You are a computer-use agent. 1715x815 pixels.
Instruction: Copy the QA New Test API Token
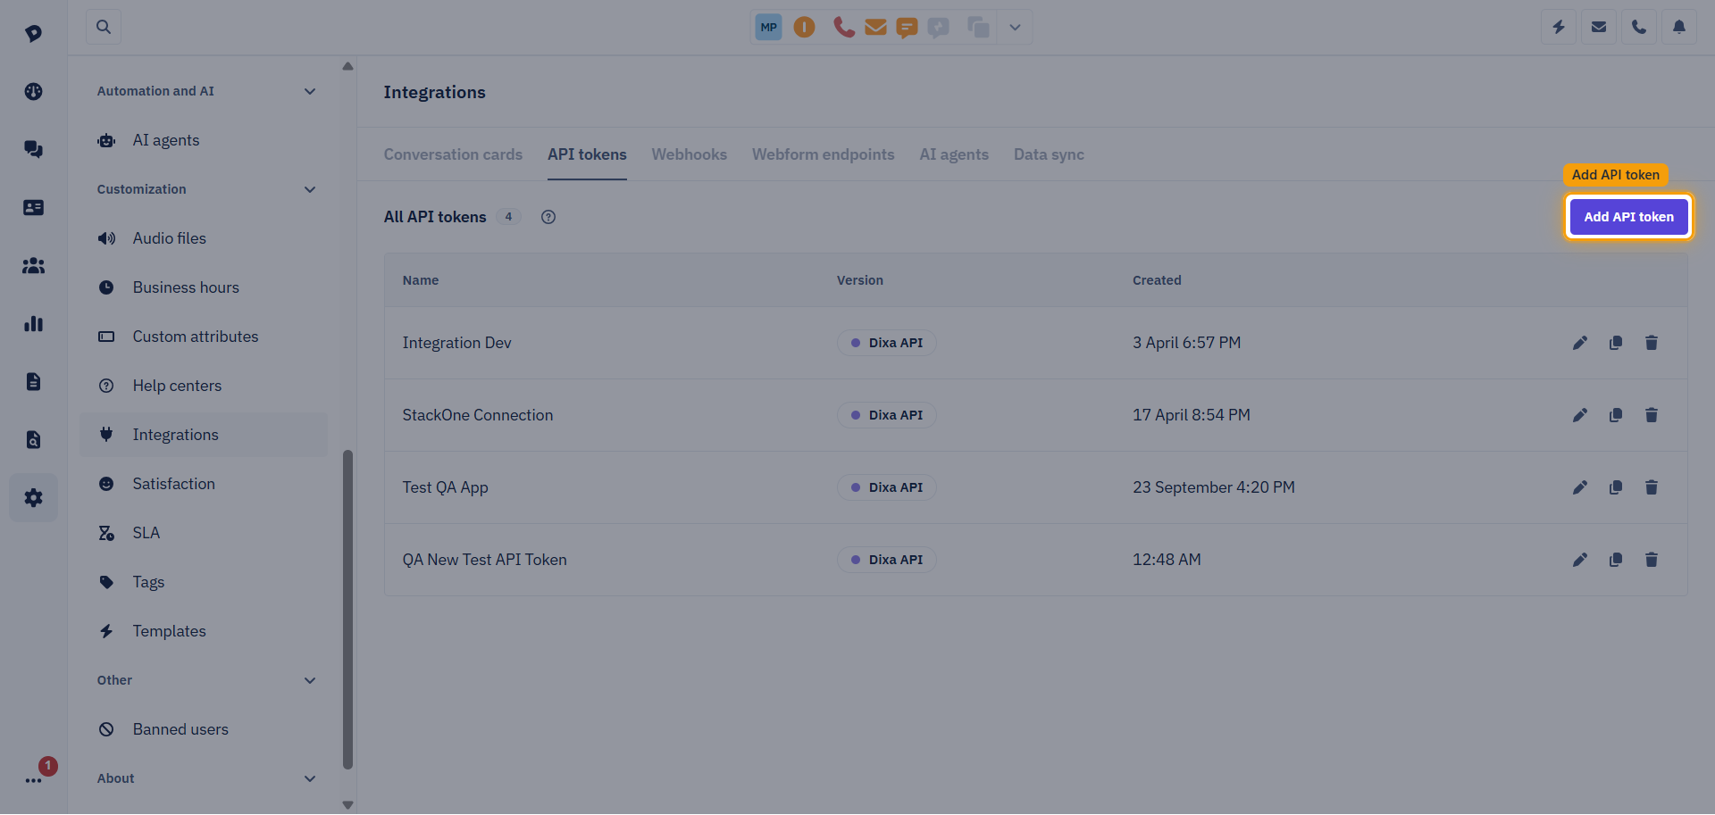point(1616,560)
